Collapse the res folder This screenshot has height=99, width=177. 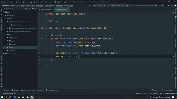(6, 34)
